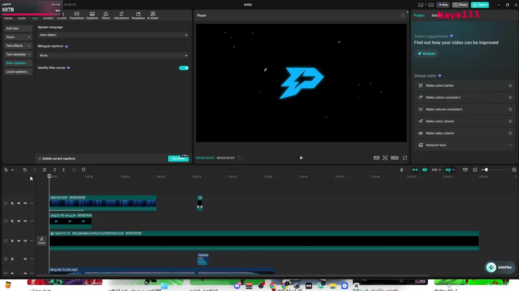Hide the Wonder.mp4 track with eye icon

(18, 203)
